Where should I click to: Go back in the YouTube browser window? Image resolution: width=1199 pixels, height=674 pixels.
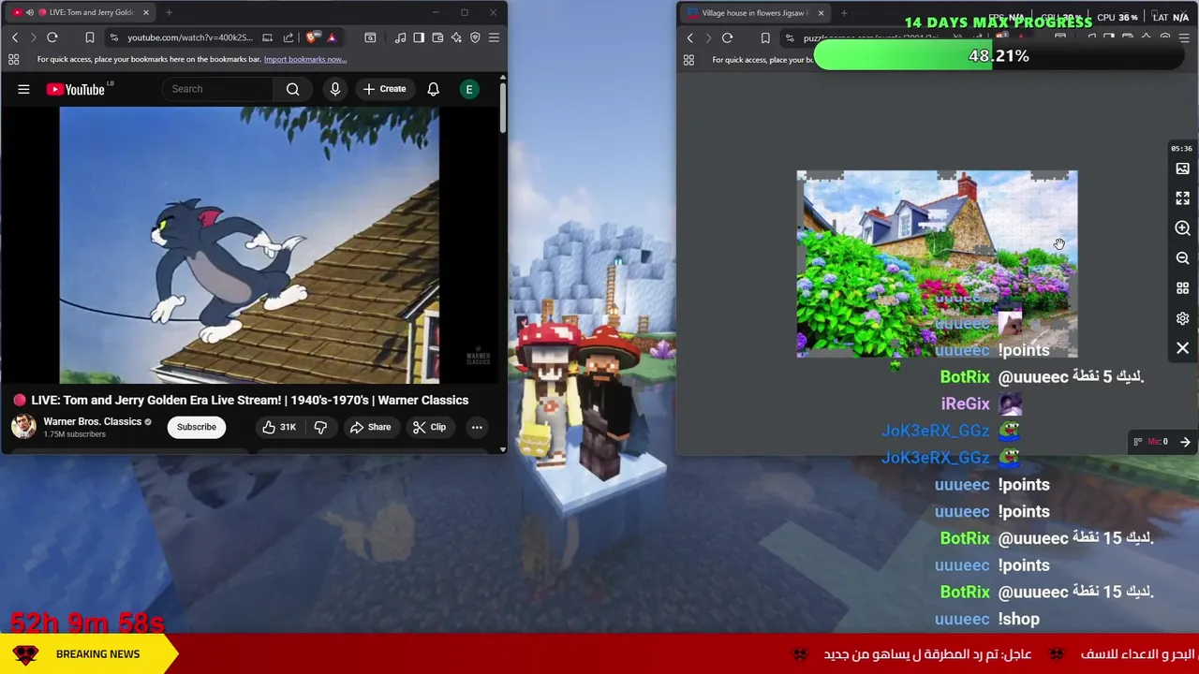[x=15, y=37]
